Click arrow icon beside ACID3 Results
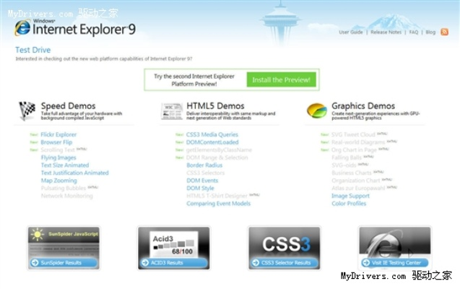 (145, 263)
